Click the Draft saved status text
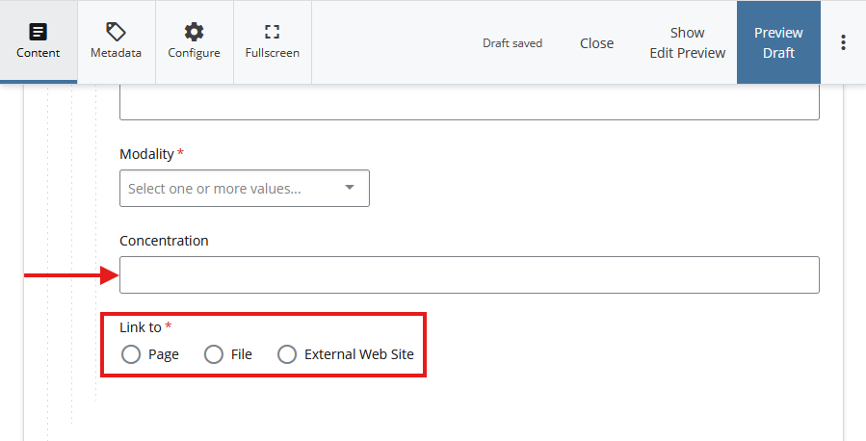 click(512, 43)
